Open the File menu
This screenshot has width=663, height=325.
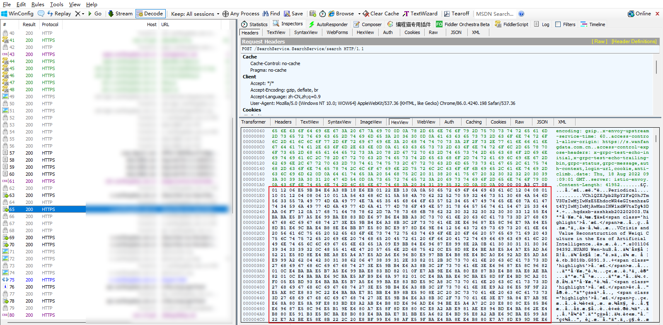[x=7, y=4]
